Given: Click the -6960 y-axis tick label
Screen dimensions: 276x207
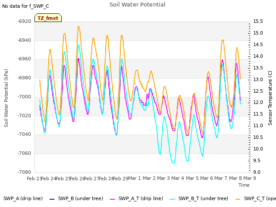Looking at the screenshot, I should (x=24, y=59).
